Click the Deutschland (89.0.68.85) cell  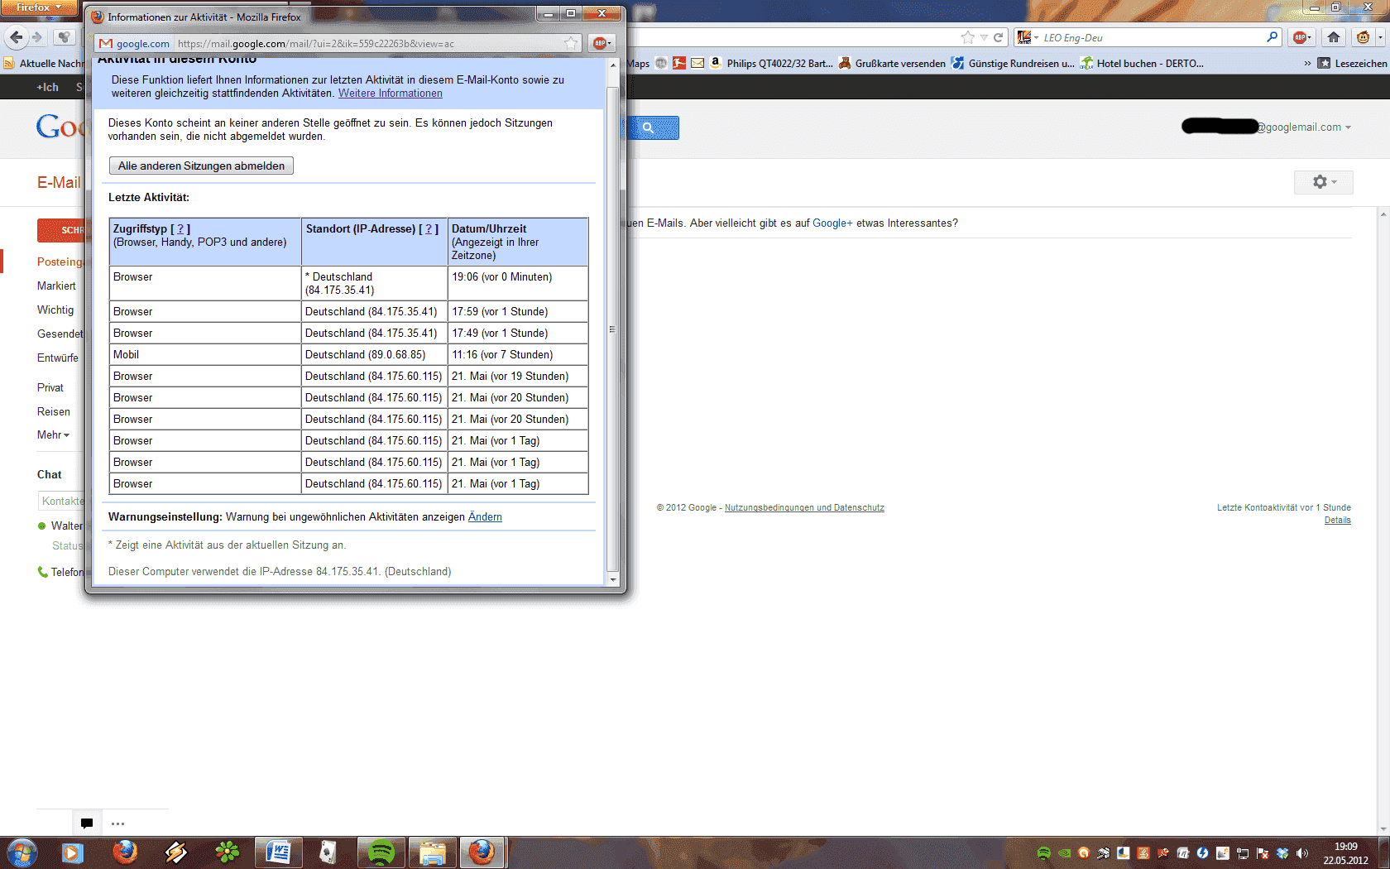coord(375,354)
